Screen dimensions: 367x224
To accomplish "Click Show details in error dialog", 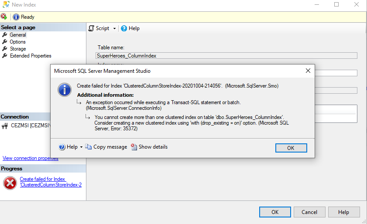I will tap(153, 147).
